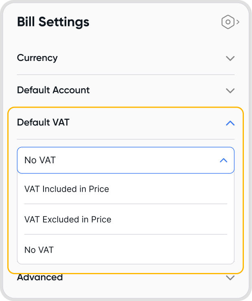Click the Default Account row's blank middle area
Screen dimensions: 252x301
click(159, 90)
